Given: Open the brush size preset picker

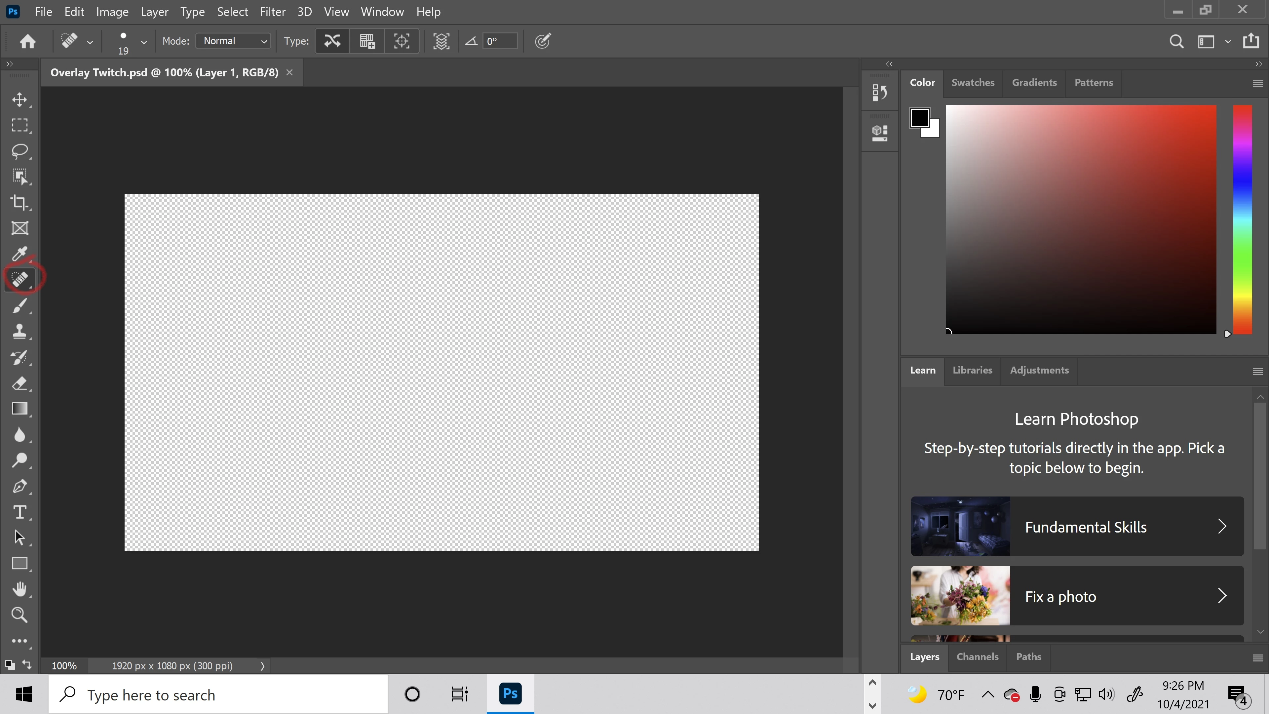Looking at the screenshot, I should [143, 42].
